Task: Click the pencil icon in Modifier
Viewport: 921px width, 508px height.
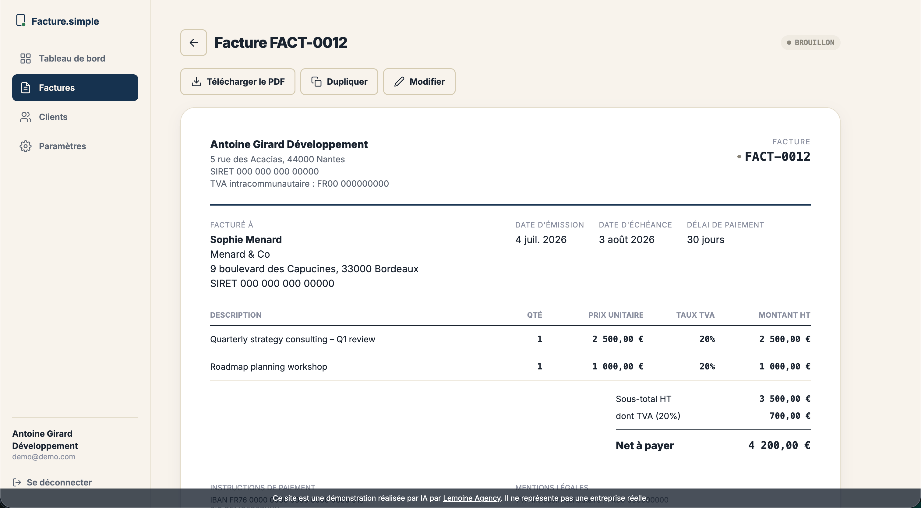Action: [399, 82]
